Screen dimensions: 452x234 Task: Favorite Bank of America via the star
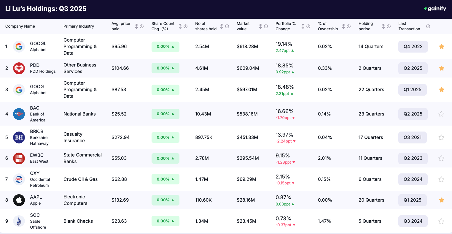click(x=441, y=114)
